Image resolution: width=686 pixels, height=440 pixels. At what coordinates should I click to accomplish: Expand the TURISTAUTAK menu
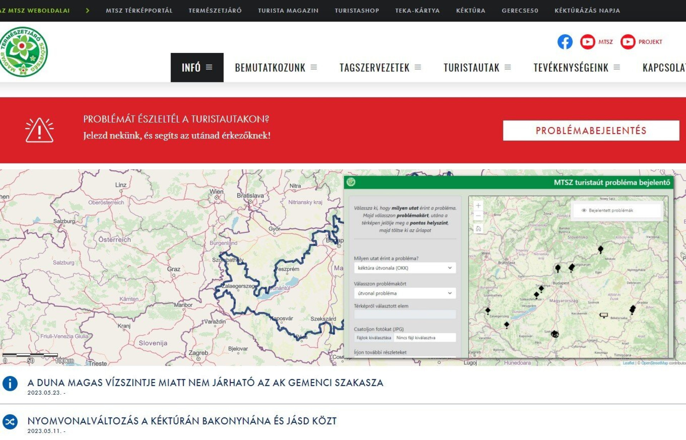[x=477, y=68]
